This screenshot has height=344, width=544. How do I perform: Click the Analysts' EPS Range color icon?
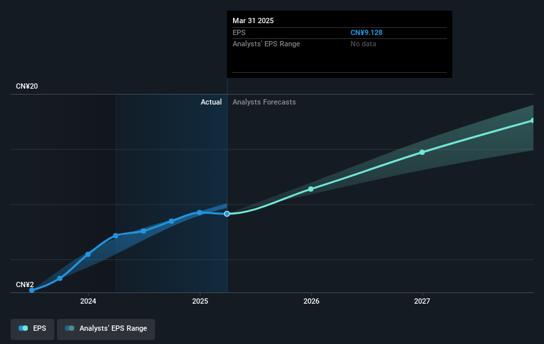point(70,328)
